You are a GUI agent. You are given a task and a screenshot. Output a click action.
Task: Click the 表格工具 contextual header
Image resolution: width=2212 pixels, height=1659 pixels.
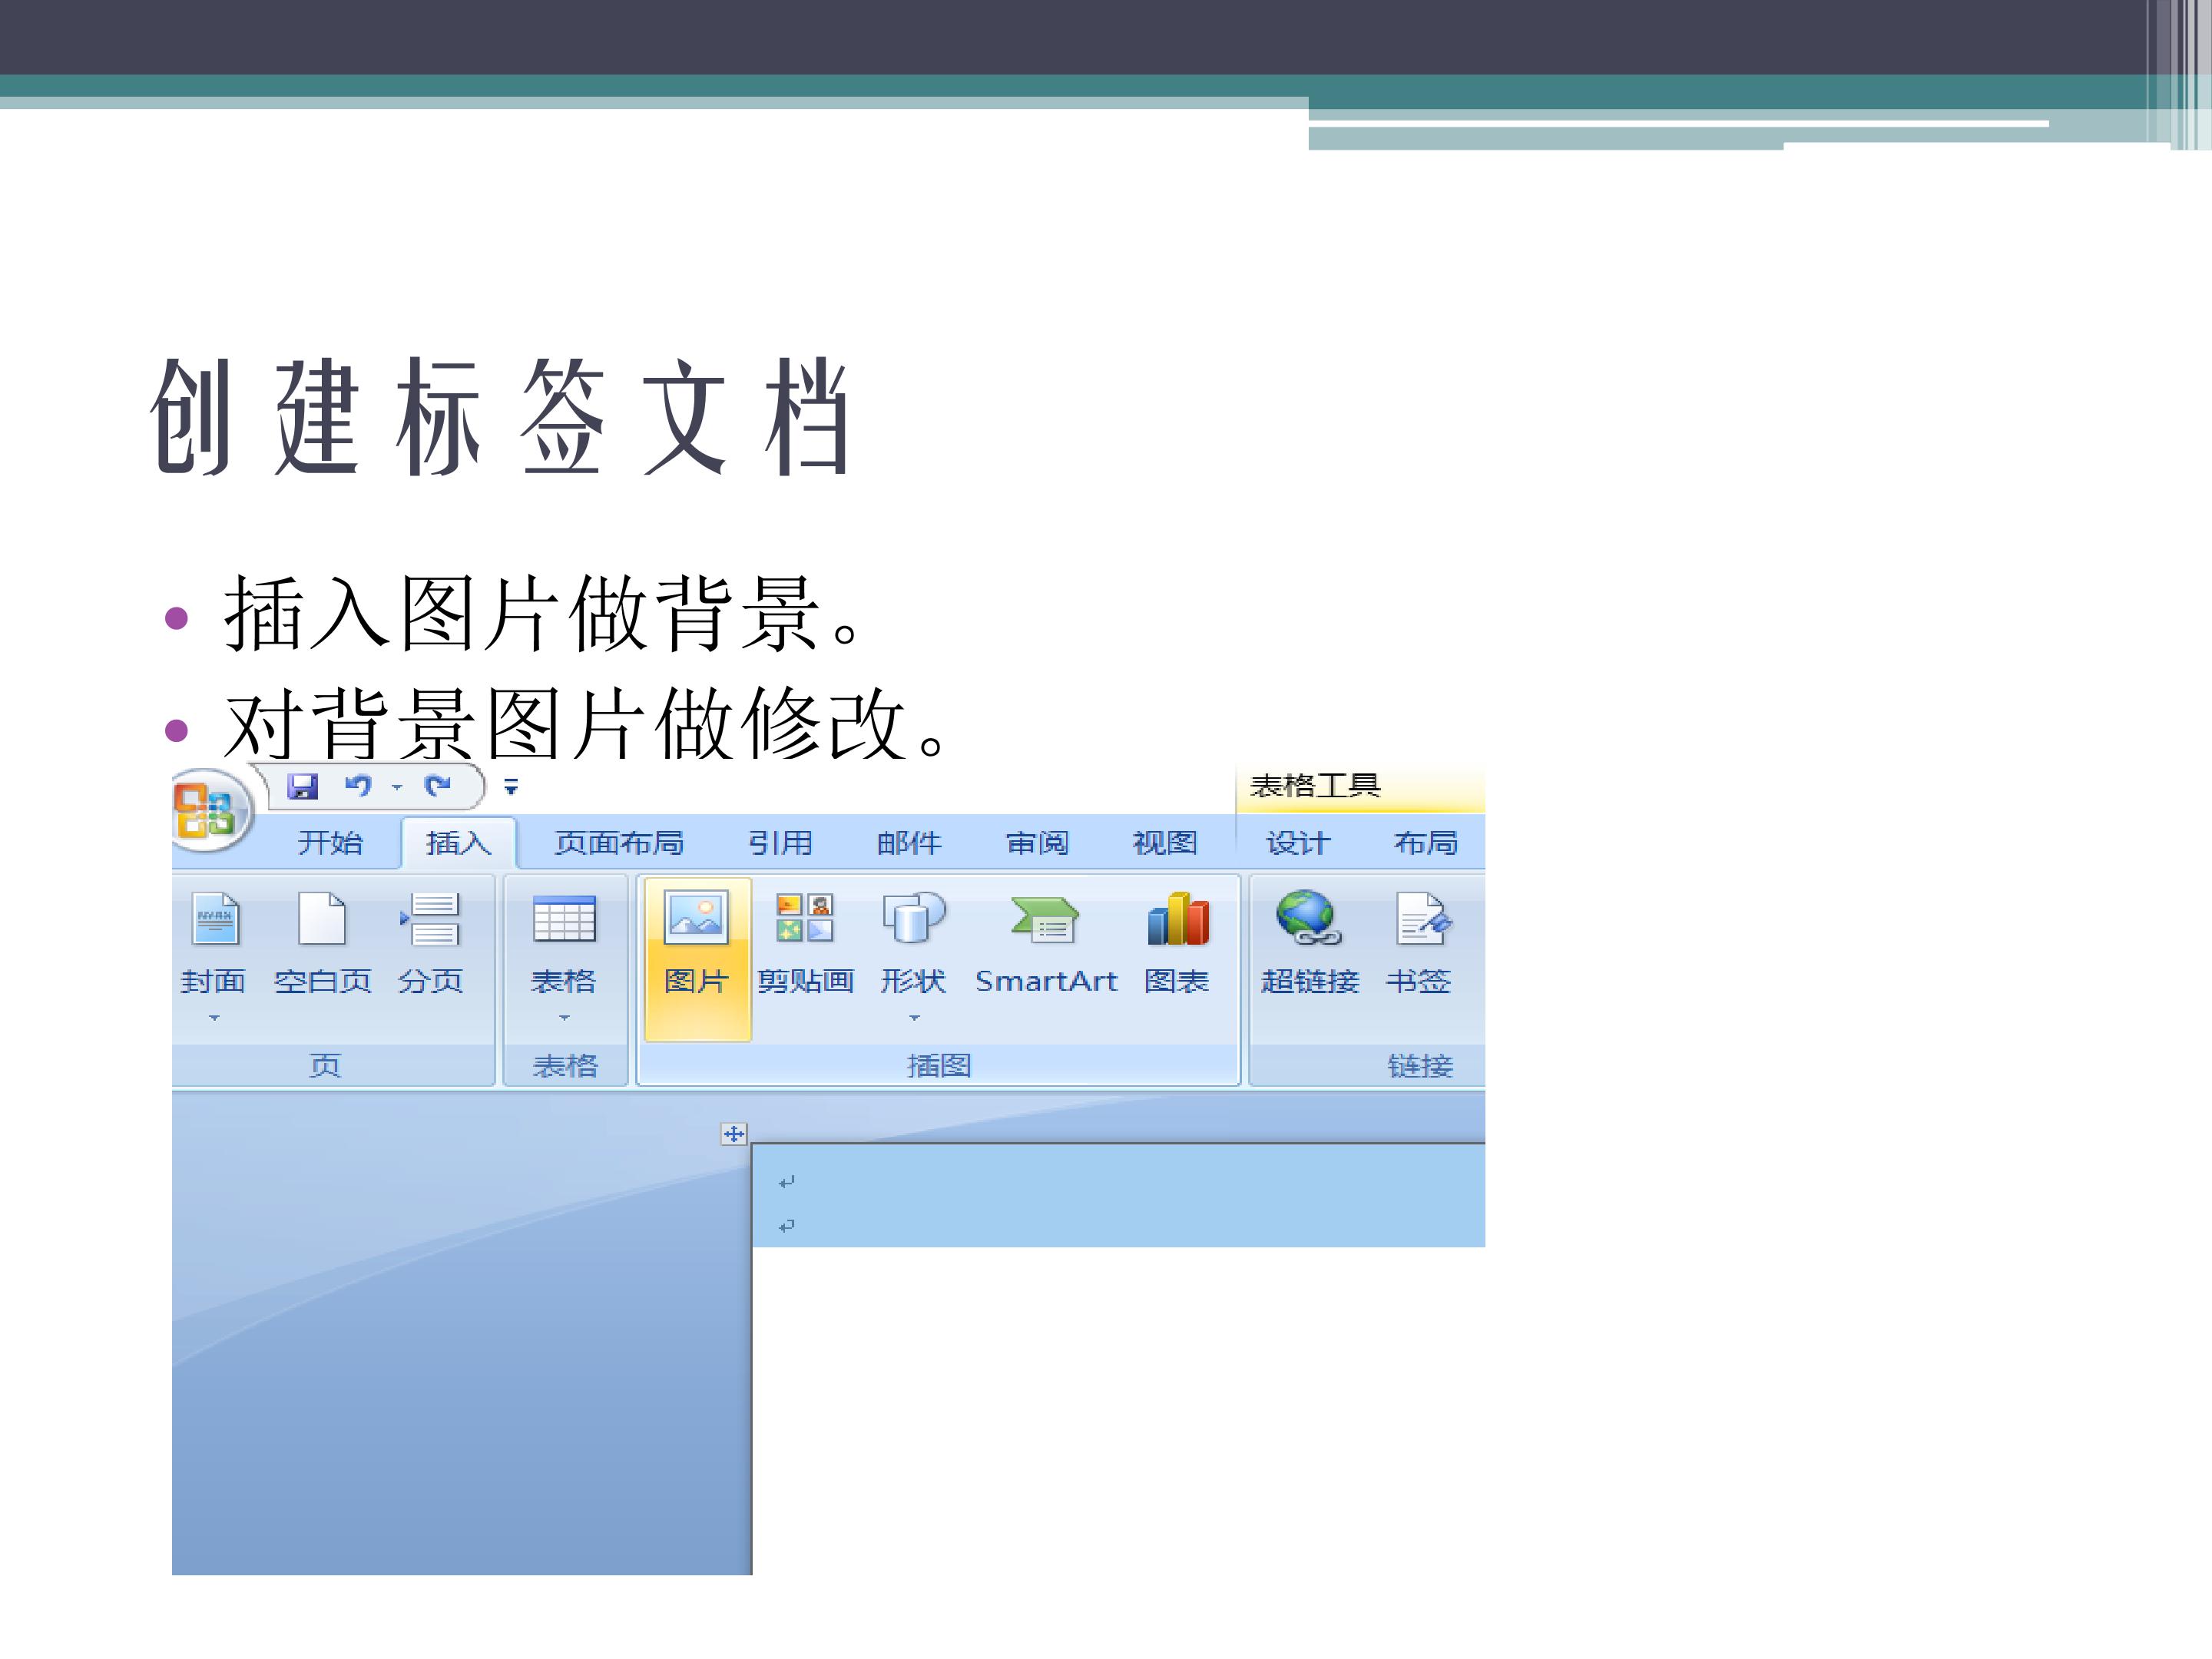point(1315,786)
